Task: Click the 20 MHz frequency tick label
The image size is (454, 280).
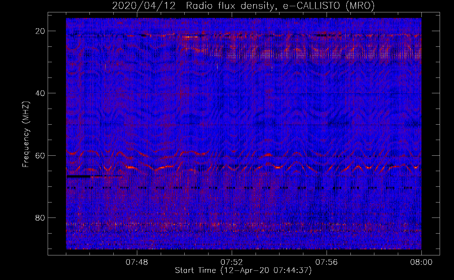Action: [x=40, y=31]
